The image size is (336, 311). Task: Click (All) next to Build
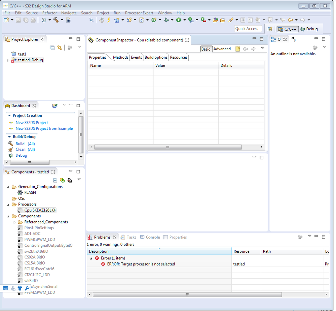point(31,144)
